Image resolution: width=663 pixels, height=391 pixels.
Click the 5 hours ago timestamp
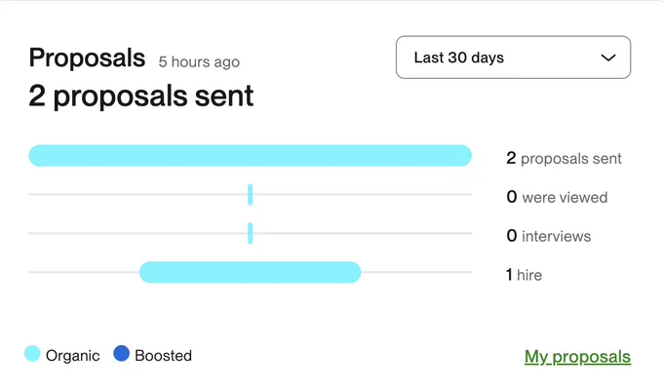coord(199,61)
